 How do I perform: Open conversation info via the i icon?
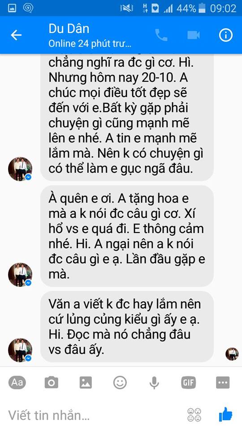pos(226,35)
